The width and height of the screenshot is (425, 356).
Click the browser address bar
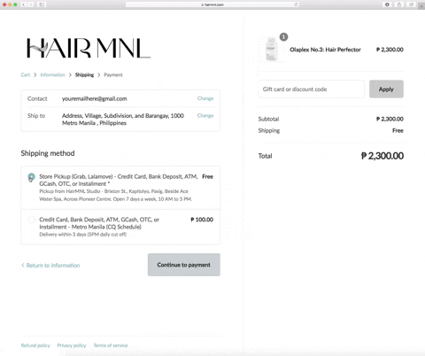(212, 4)
